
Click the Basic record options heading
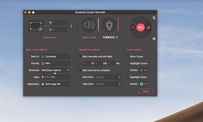tap(36, 50)
